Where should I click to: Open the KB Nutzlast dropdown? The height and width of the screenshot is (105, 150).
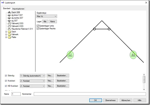(33, 86)
